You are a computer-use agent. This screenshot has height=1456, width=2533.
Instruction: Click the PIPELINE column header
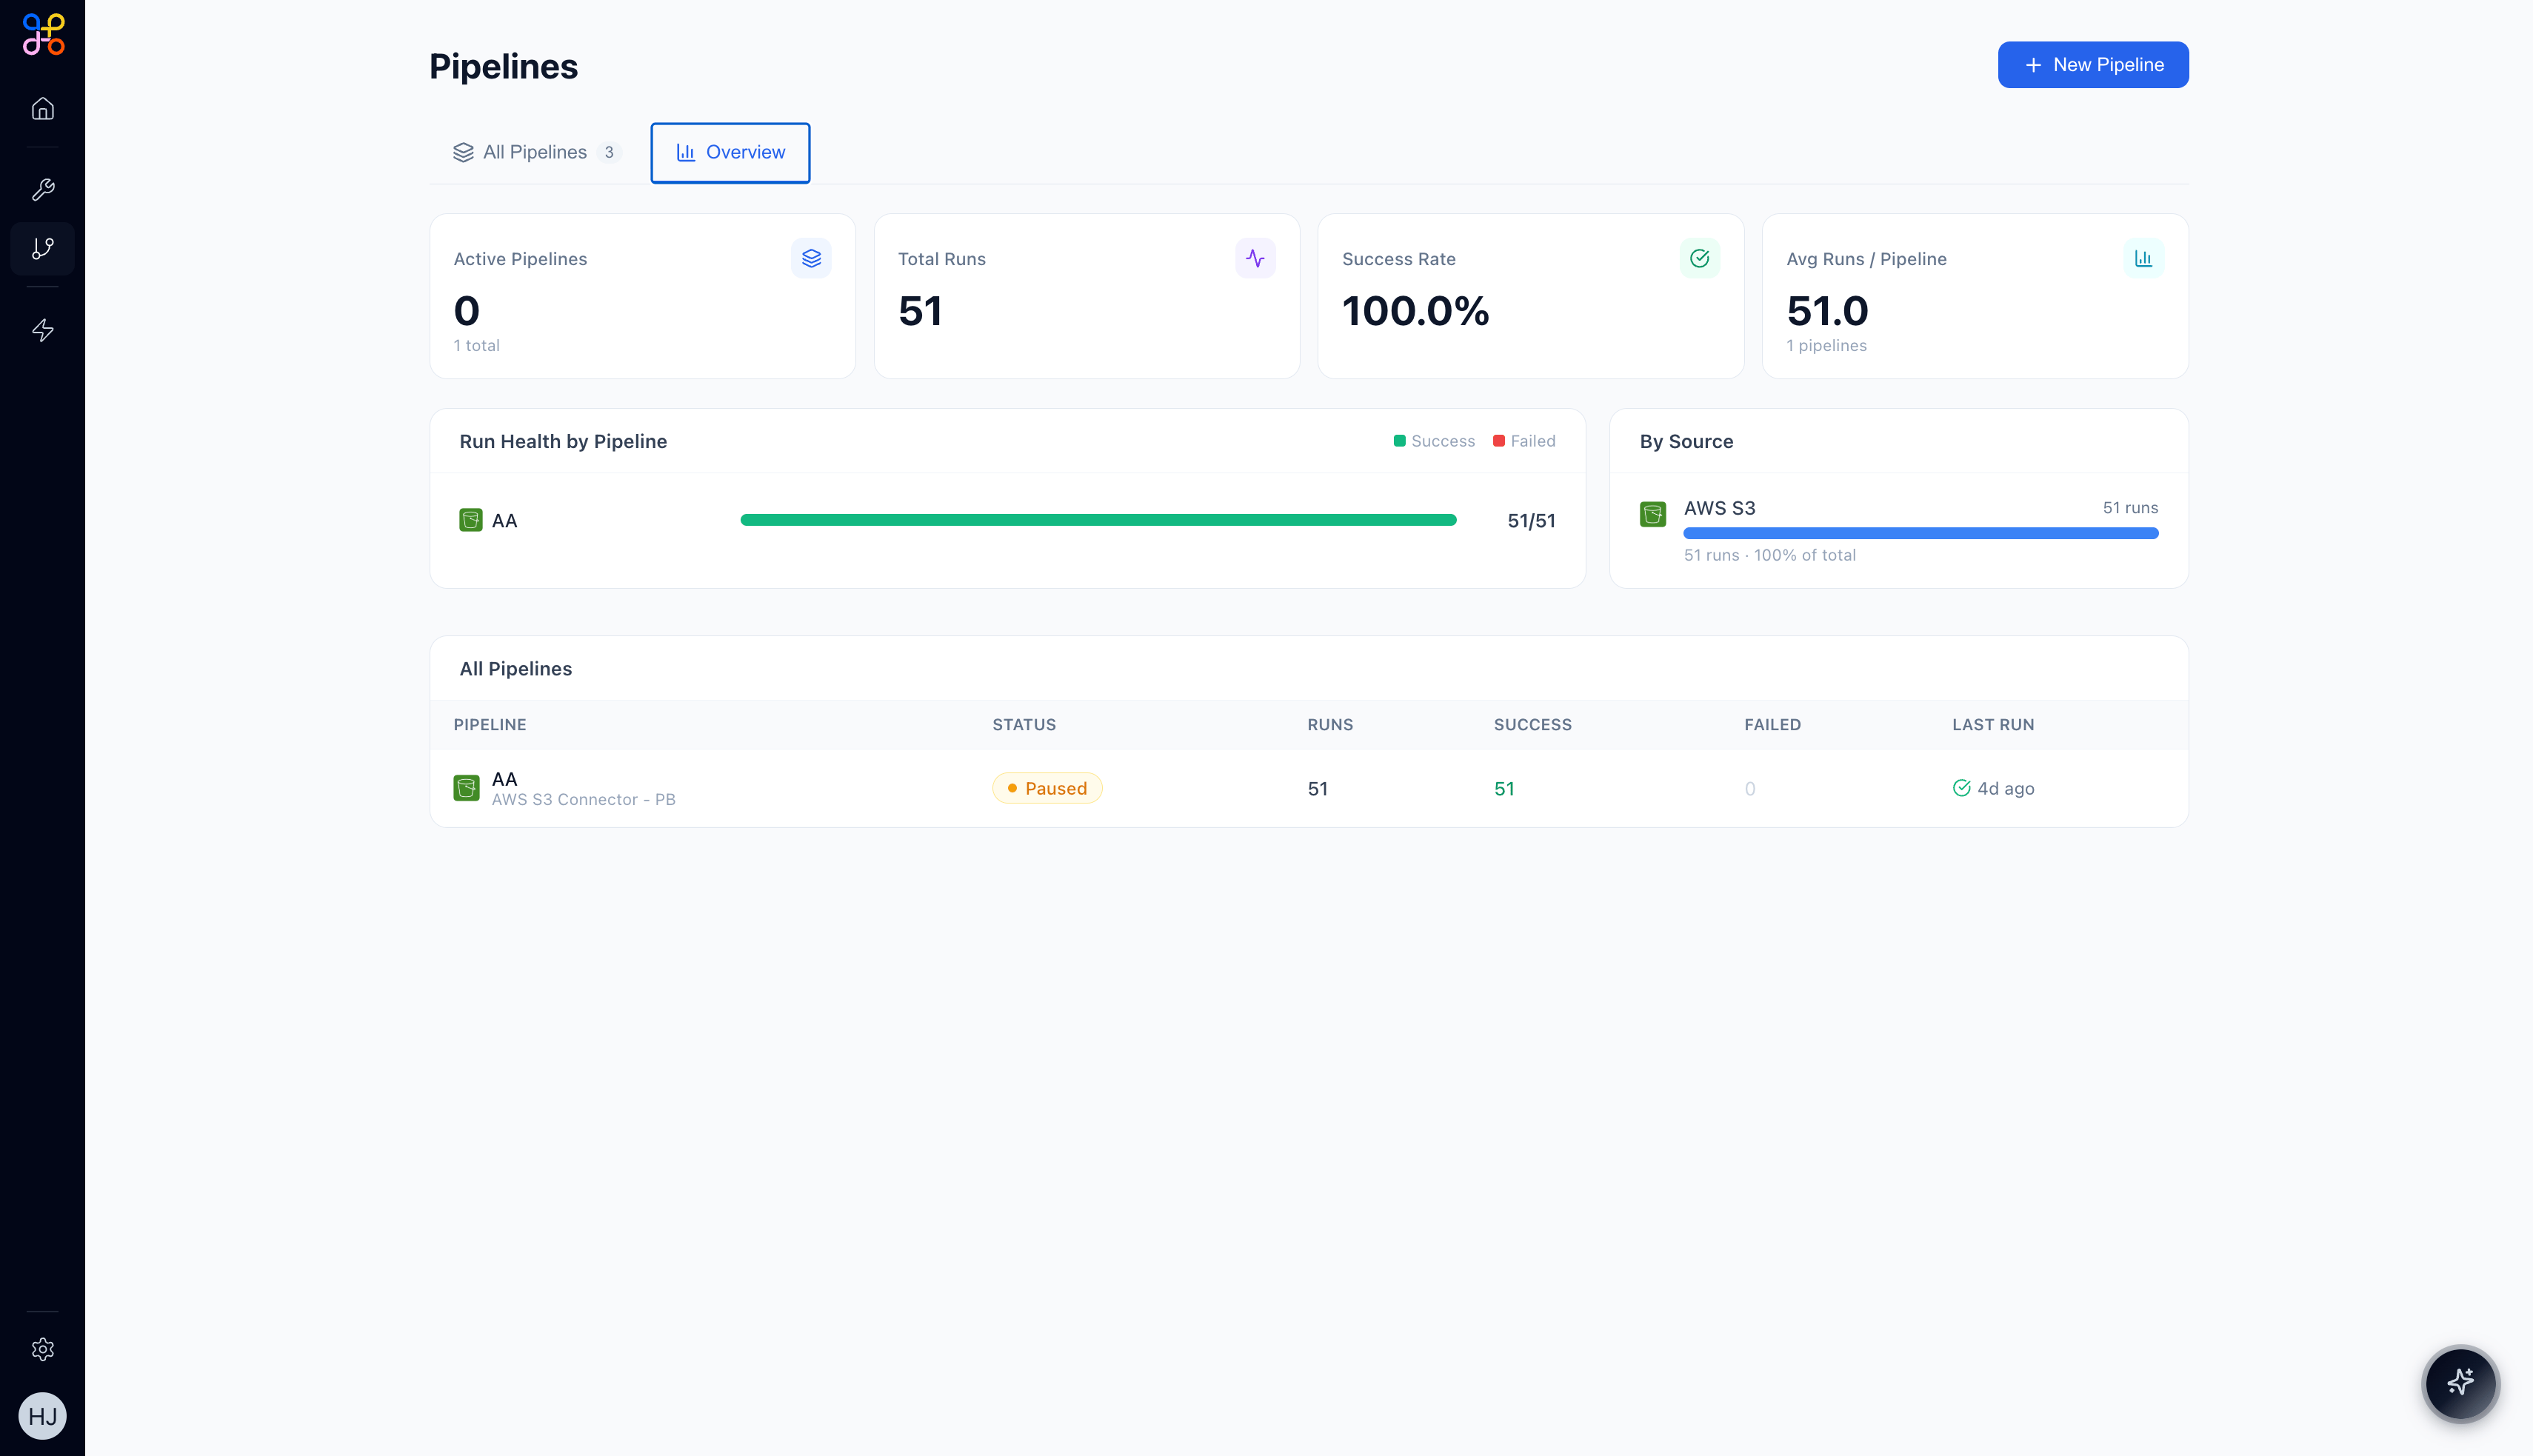click(490, 724)
